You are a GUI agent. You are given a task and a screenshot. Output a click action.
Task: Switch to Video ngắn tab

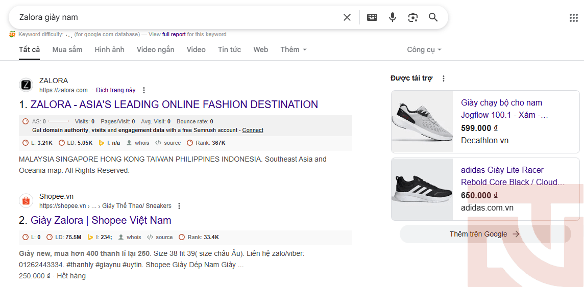[155, 49]
